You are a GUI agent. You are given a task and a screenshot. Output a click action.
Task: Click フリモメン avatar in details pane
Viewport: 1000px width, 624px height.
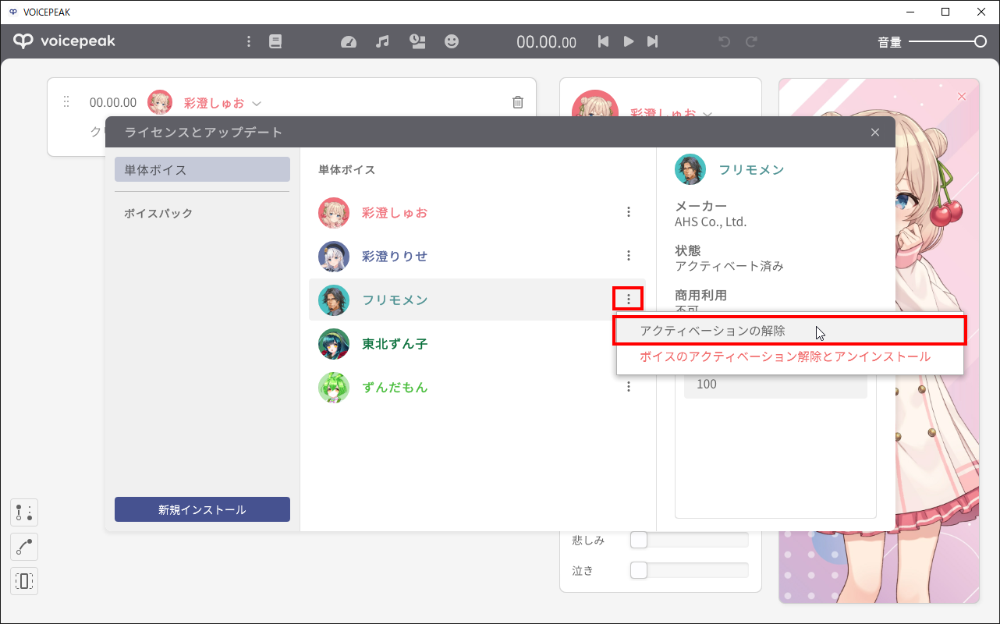point(690,169)
